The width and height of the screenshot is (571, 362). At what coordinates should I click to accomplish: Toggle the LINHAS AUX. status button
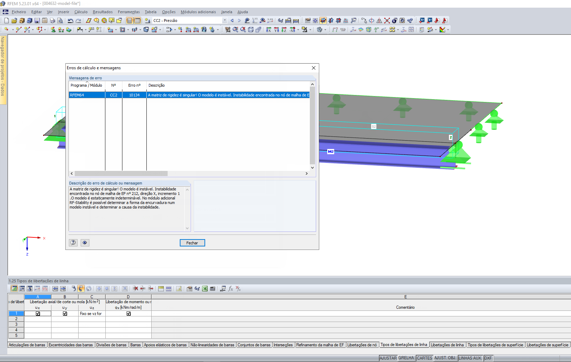pos(470,358)
